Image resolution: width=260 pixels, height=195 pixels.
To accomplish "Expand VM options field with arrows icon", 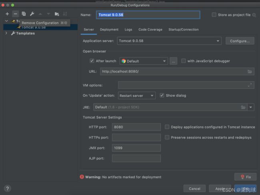I will 250,85.
